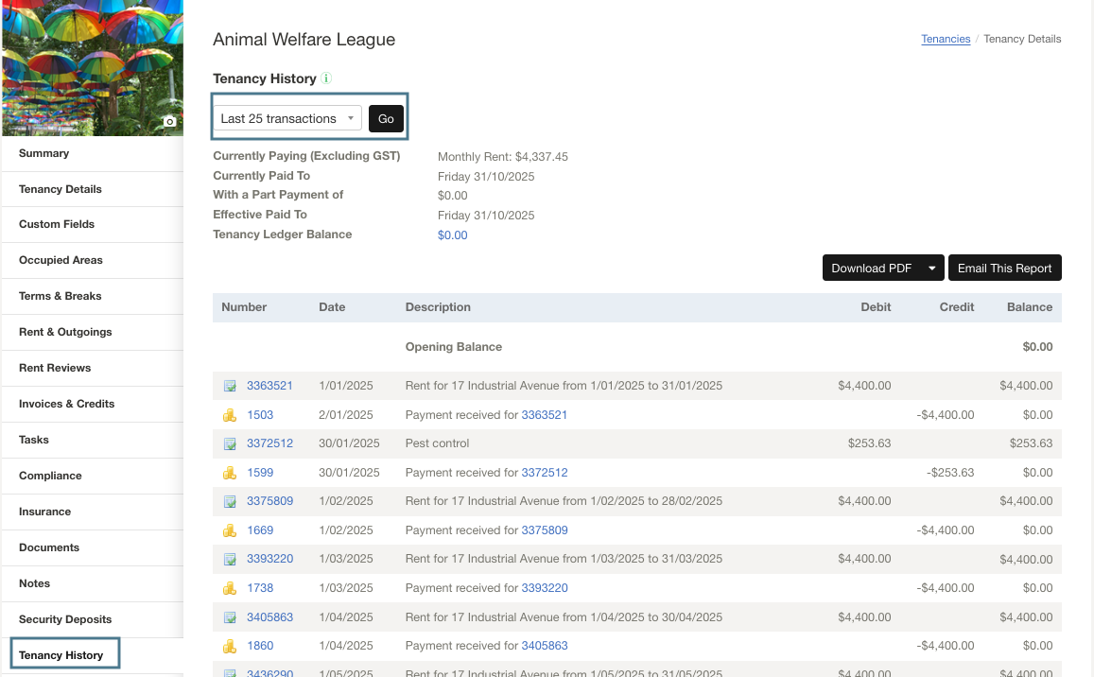Click the coin icon beside payment 1599
1094x677 pixels.
coord(229,472)
